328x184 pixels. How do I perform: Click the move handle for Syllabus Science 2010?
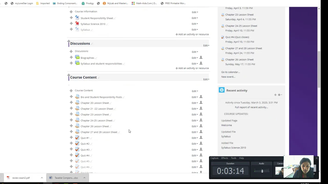pos(71,24)
